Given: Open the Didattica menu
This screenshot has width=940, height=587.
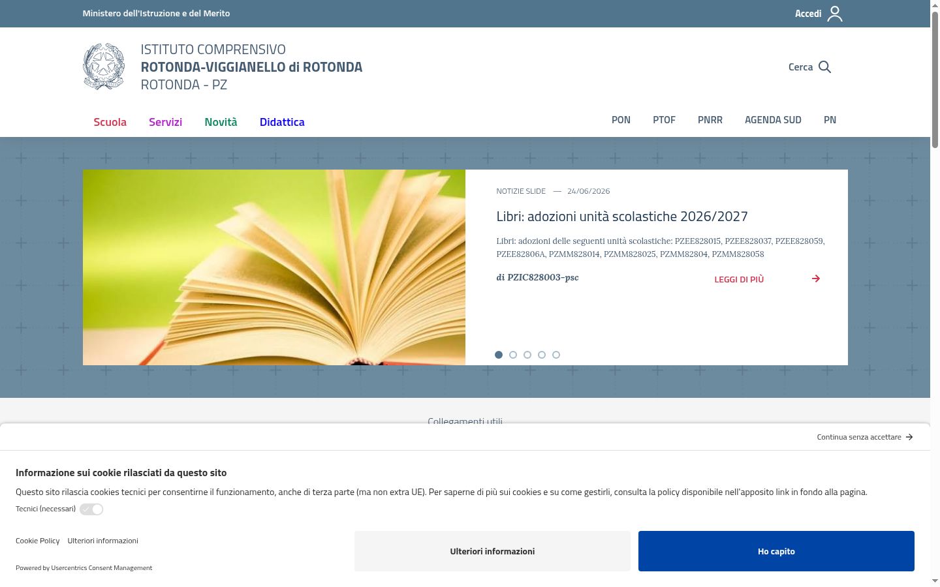Looking at the screenshot, I should point(282,122).
